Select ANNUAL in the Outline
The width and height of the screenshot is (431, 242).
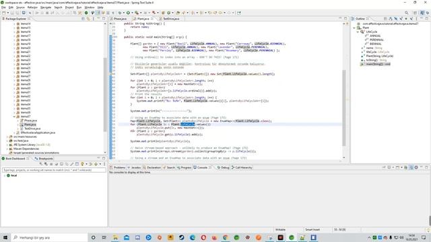tap(375, 36)
